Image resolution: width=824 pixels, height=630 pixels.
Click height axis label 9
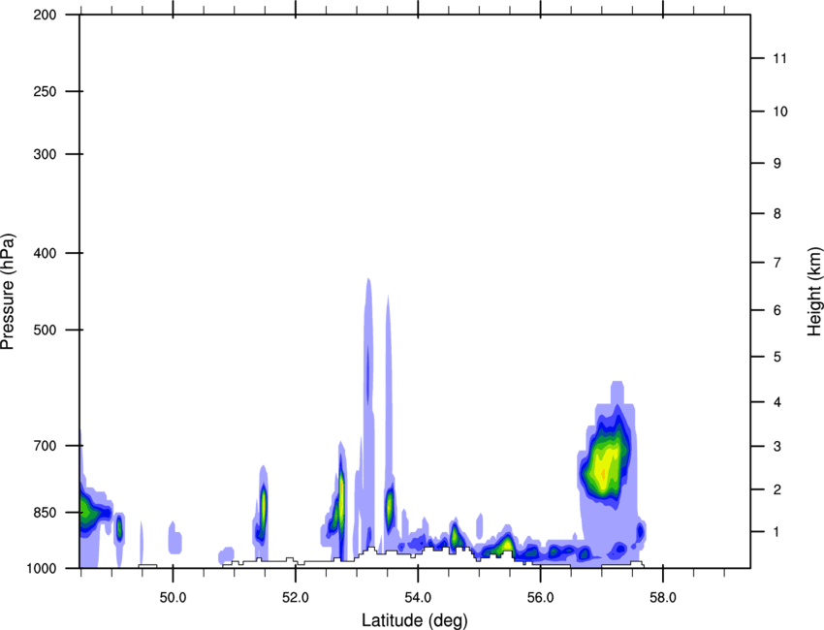tap(777, 164)
